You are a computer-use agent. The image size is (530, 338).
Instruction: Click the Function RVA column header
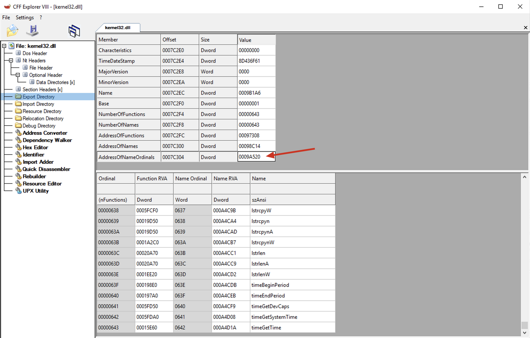pos(154,179)
